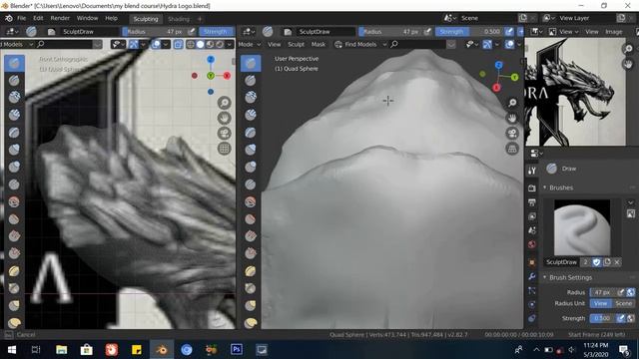Open the Find Models dropdown
This screenshot has width=639, height=359.
pos(360,44)
